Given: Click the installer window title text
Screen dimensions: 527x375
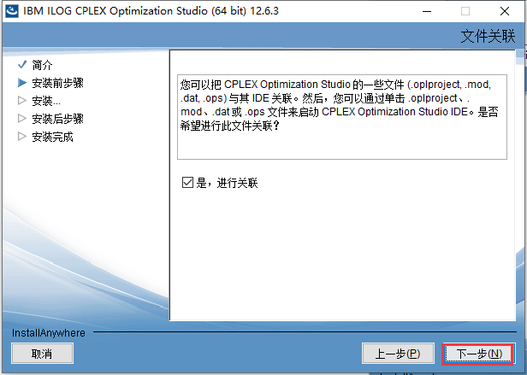Looking at the screenshot, I should click(x=151, y=11).
